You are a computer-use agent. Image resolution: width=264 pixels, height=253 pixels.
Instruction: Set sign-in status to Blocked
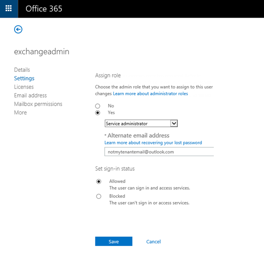point(99,196)
